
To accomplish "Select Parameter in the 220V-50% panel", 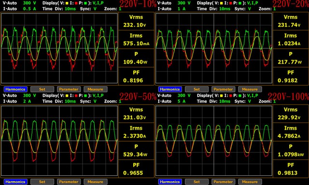I will [69, 182].
